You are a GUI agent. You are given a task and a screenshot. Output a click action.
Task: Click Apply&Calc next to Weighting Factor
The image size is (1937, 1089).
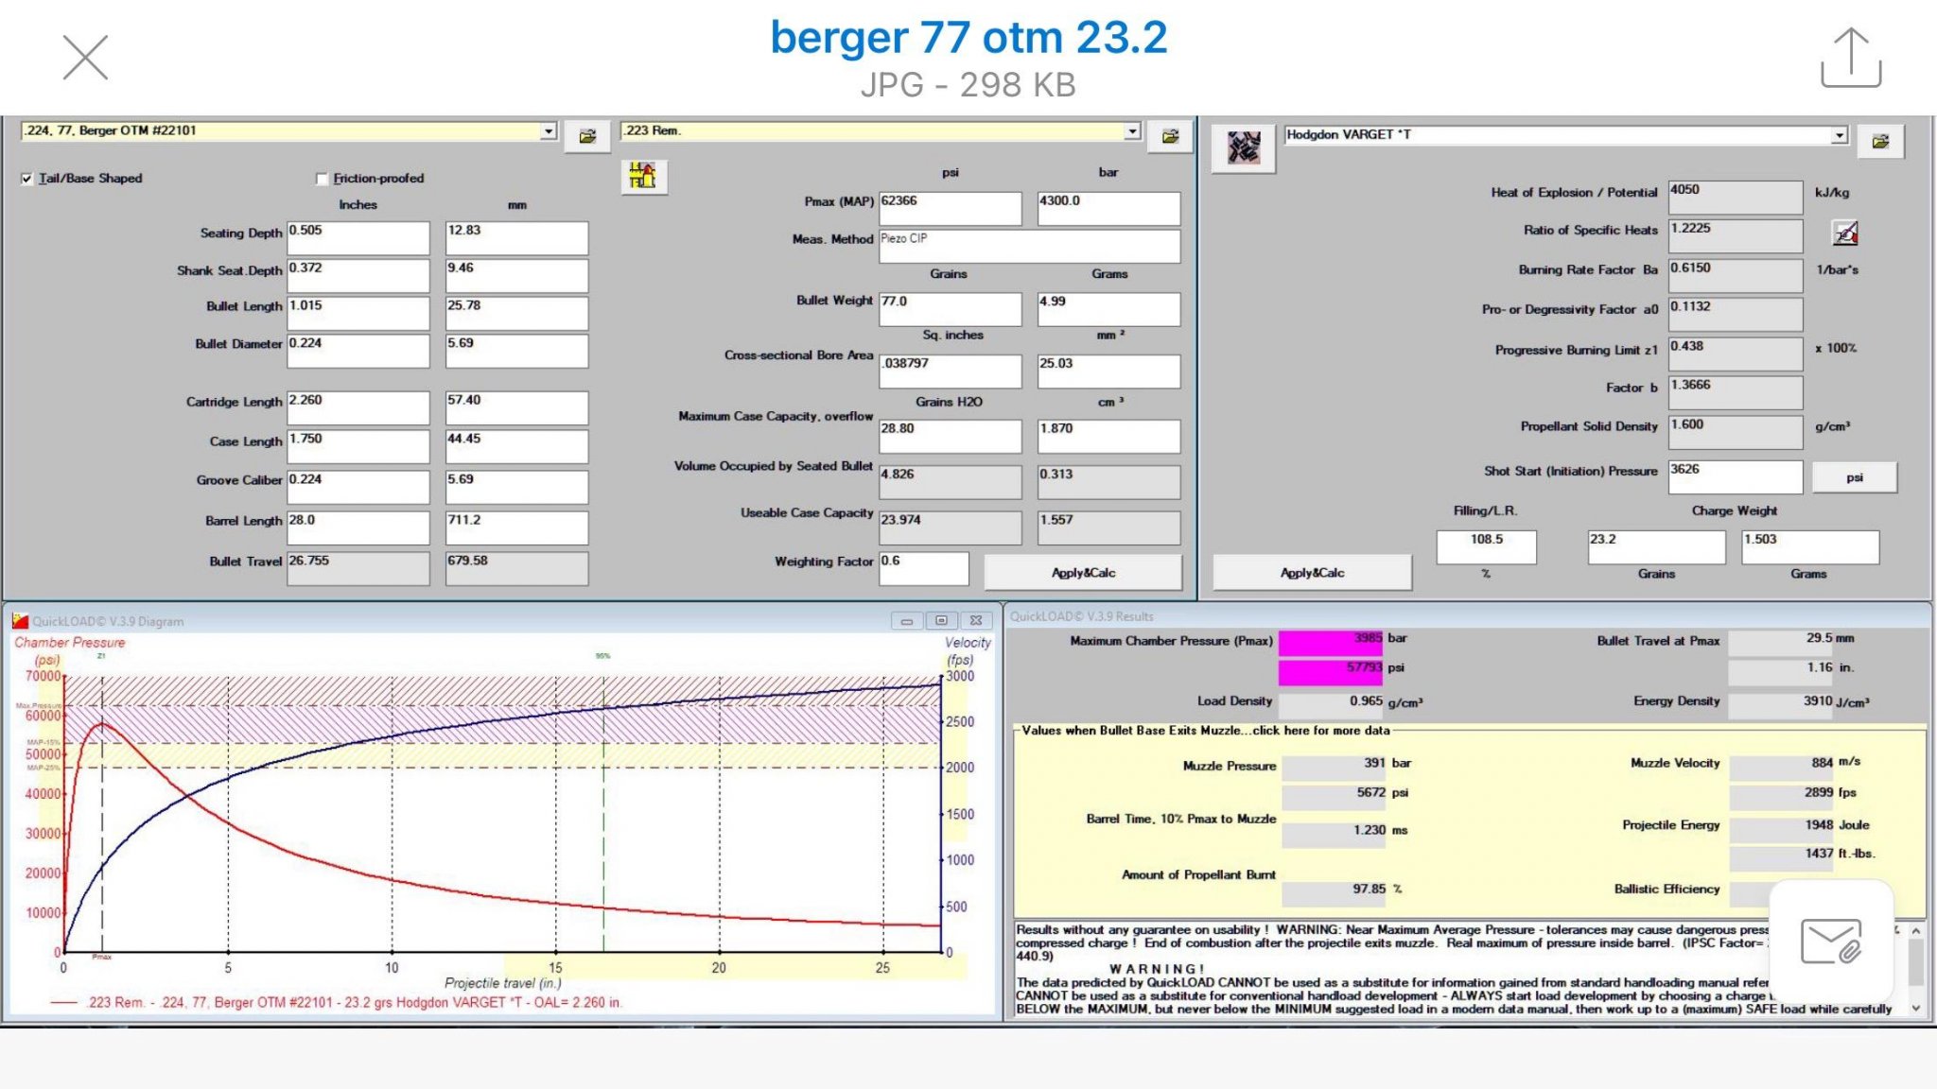click(x=1083, y=573)
